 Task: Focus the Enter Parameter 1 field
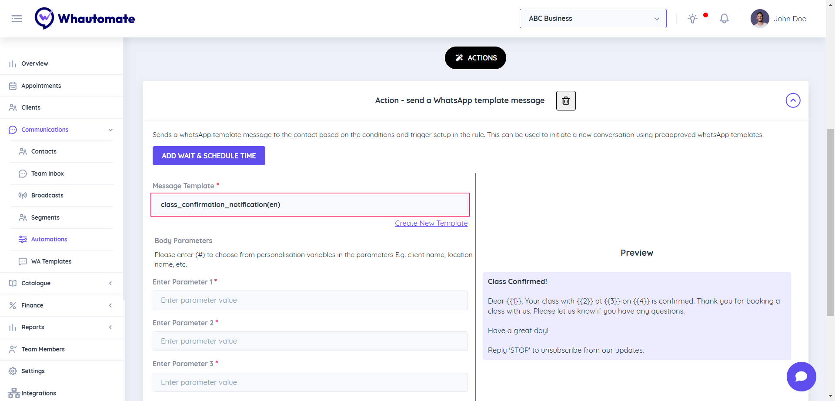tap(310, 300)
